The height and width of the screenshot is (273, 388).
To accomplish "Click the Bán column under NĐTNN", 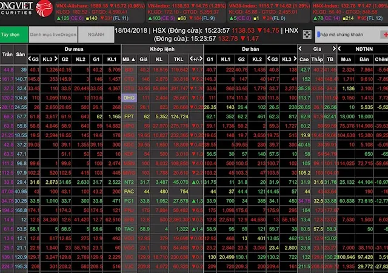I will click(364, 59).
